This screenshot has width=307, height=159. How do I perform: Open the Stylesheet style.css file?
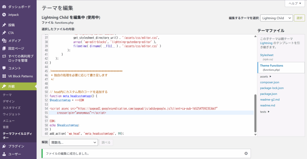click(267, 55)
